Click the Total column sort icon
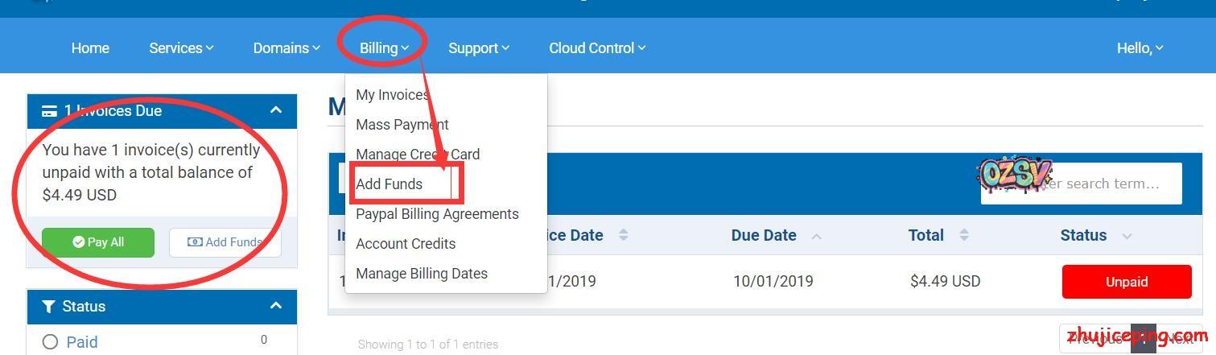The image size is (1216, 355). click(964, 235)
